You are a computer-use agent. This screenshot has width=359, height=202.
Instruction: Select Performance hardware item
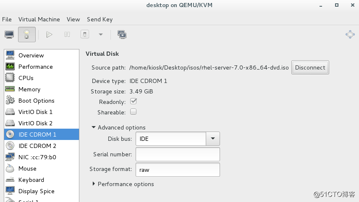(x=42, y=67)
